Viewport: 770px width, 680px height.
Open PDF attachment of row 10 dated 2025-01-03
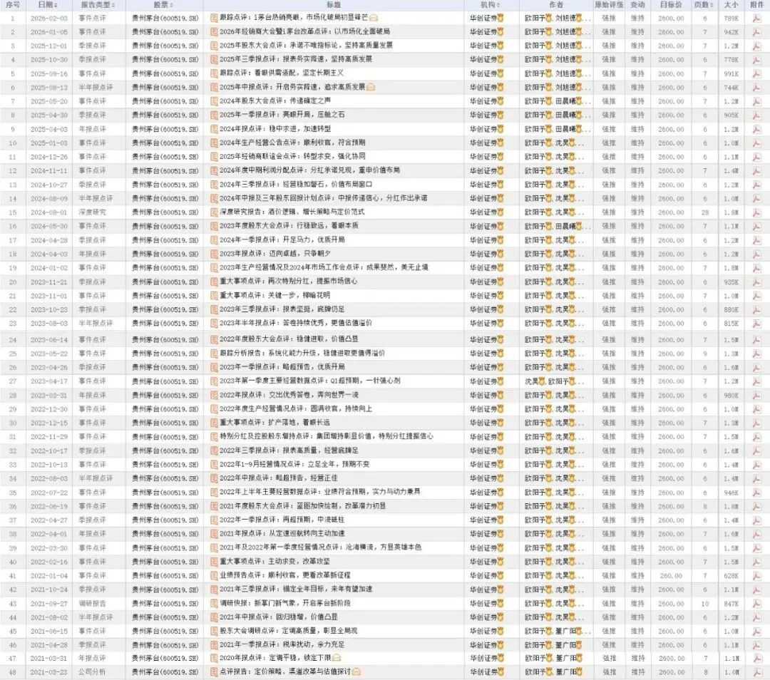pyautogui.click(x=756, y=143)
